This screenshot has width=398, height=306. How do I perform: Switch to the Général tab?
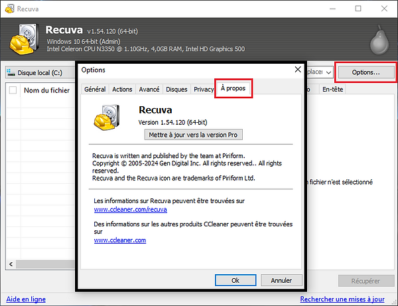tap(95, 90)
